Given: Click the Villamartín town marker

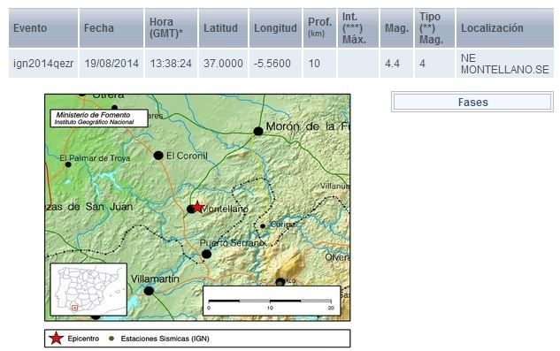Looking at the screenshot, I should pos(149,291).
